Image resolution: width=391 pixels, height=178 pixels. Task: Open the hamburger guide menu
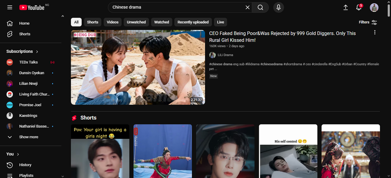coord(10,8)
